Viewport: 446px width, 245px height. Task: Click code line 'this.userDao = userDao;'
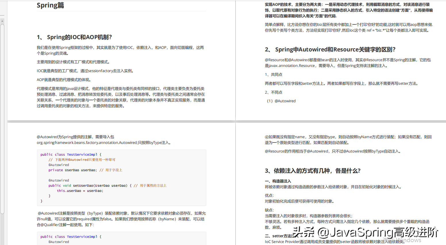80,191
